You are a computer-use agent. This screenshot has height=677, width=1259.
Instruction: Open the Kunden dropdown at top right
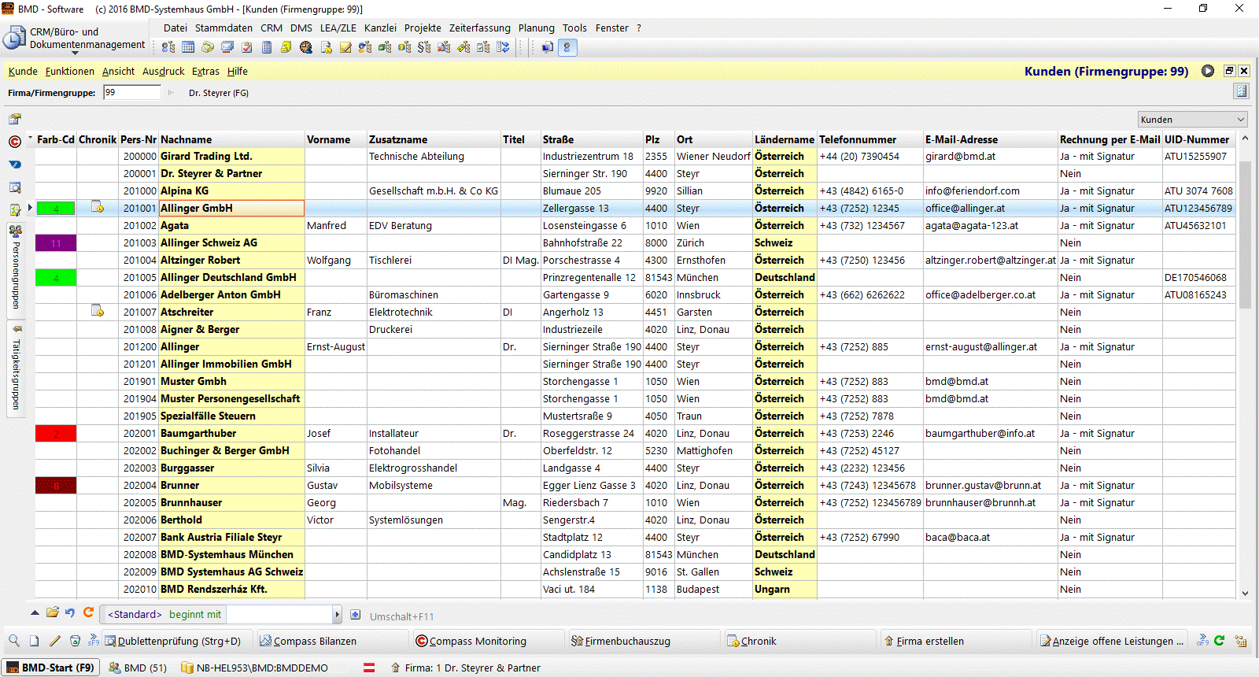[1192, 120]
